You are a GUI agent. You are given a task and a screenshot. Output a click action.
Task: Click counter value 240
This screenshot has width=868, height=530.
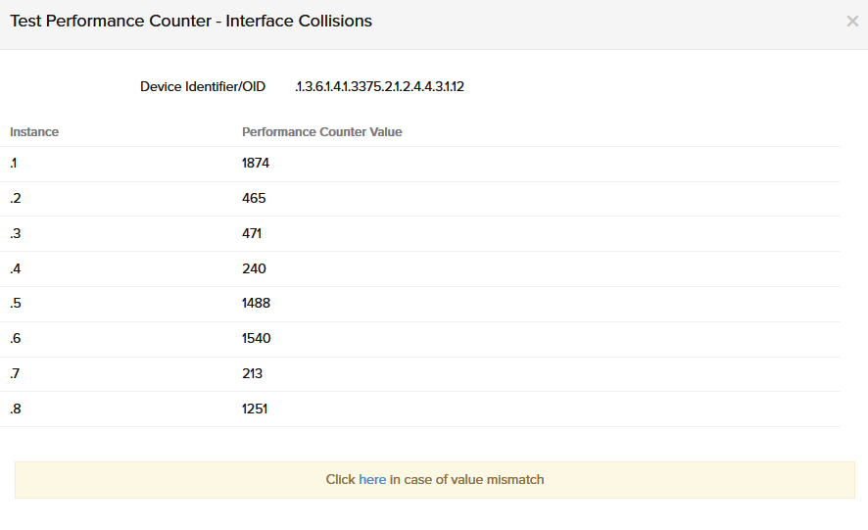[254, 269]
